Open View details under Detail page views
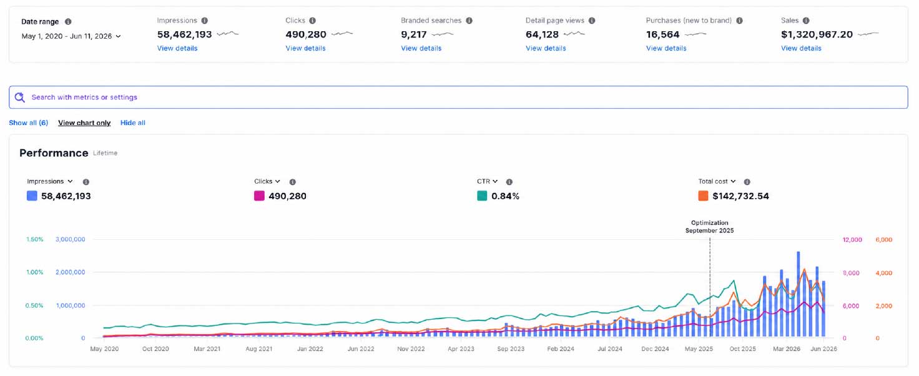This screenshot has height=376, width=919. point(546,48)
